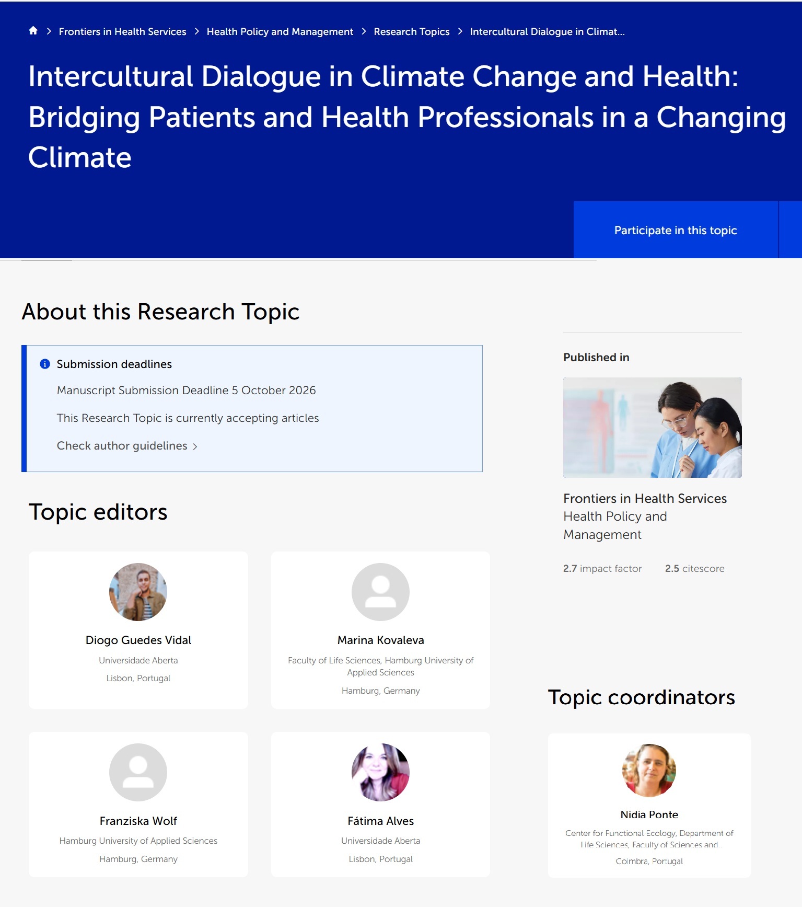Click Manuscript Submission Deadline 5 October 2026 text
The height and width of the screenshot is (907, 802).
(x=186, y=391)
